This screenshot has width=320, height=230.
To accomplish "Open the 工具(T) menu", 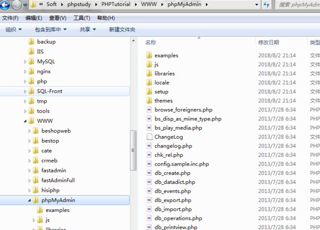I will tap(82, 18).
